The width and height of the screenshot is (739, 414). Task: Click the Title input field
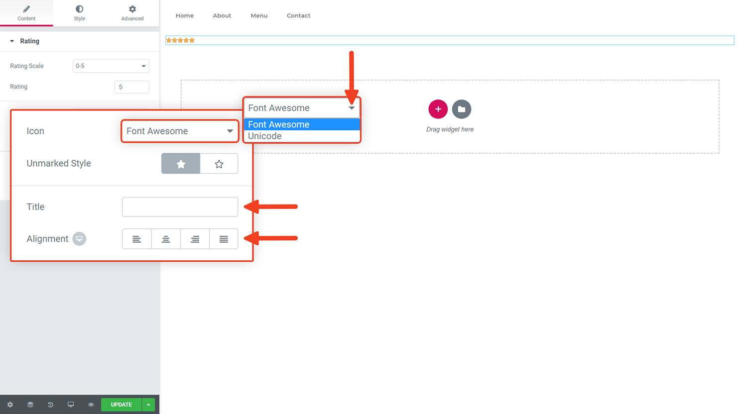180,207
